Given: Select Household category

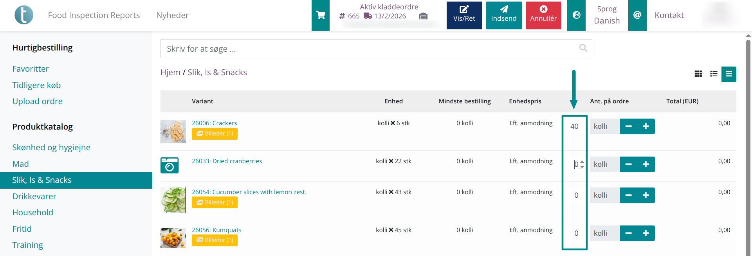Looking at the screenshot, I should coord(32,213).
